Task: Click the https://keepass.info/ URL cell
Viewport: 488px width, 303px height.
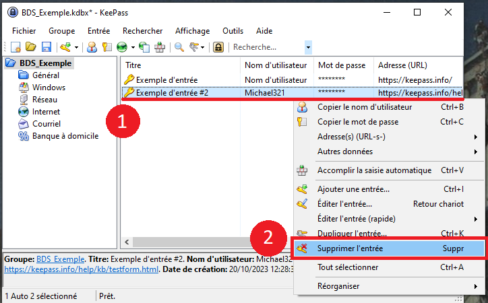Action: [415, 80]
